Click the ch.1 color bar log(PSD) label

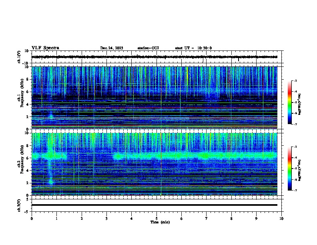coord(300,104)
